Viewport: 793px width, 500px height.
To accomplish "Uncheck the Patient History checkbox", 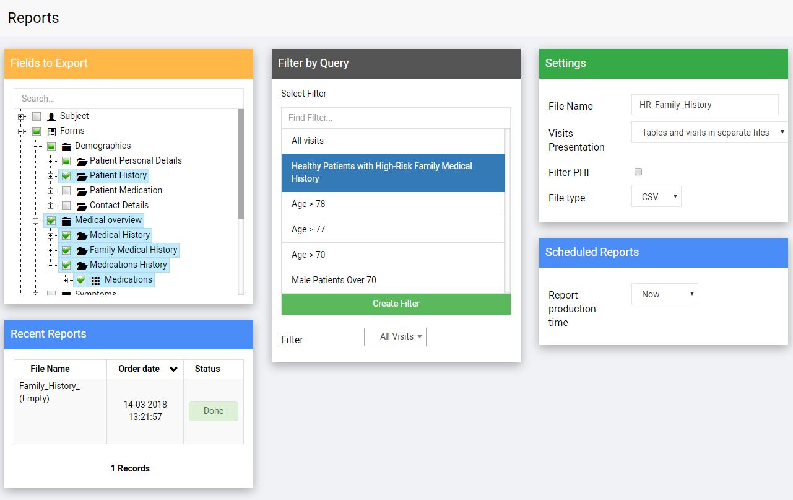I will pos(66,175).
